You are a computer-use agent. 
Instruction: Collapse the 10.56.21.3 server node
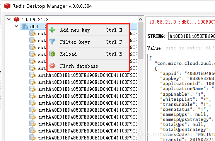[x=9, y=19]
